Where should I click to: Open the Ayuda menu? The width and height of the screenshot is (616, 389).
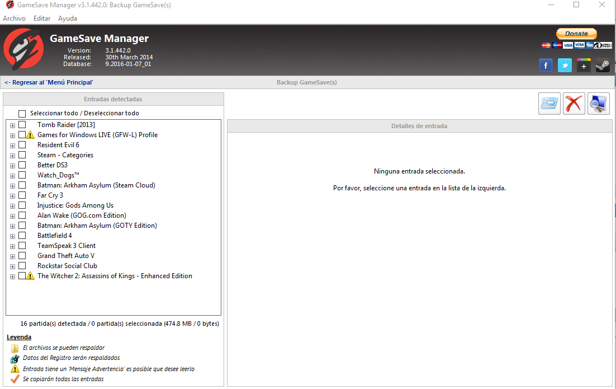(x=68, y=18)
